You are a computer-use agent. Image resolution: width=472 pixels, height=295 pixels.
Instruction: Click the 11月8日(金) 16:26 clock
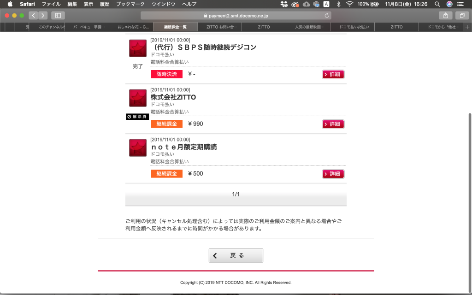click(406, 4)
